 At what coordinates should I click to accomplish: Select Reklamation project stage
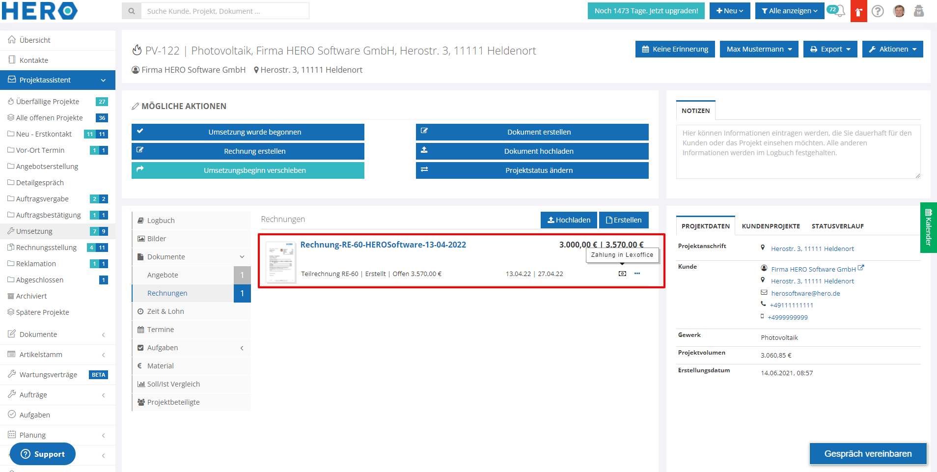coord(58,264)
